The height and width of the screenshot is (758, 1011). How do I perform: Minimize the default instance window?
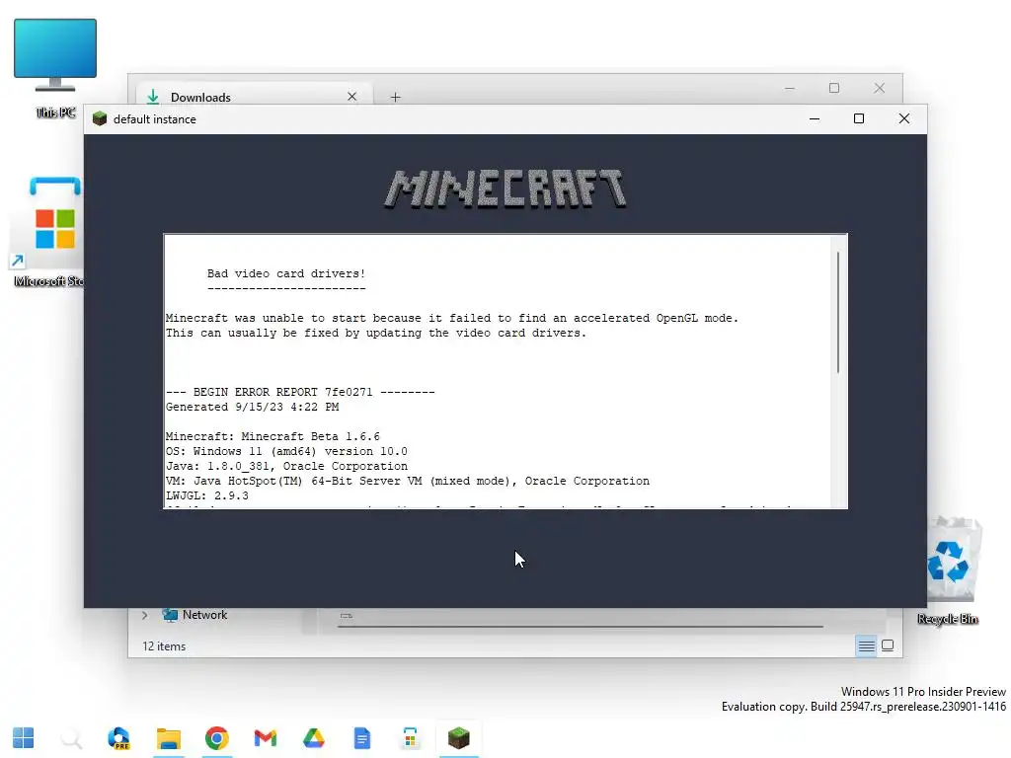point(815,118)
